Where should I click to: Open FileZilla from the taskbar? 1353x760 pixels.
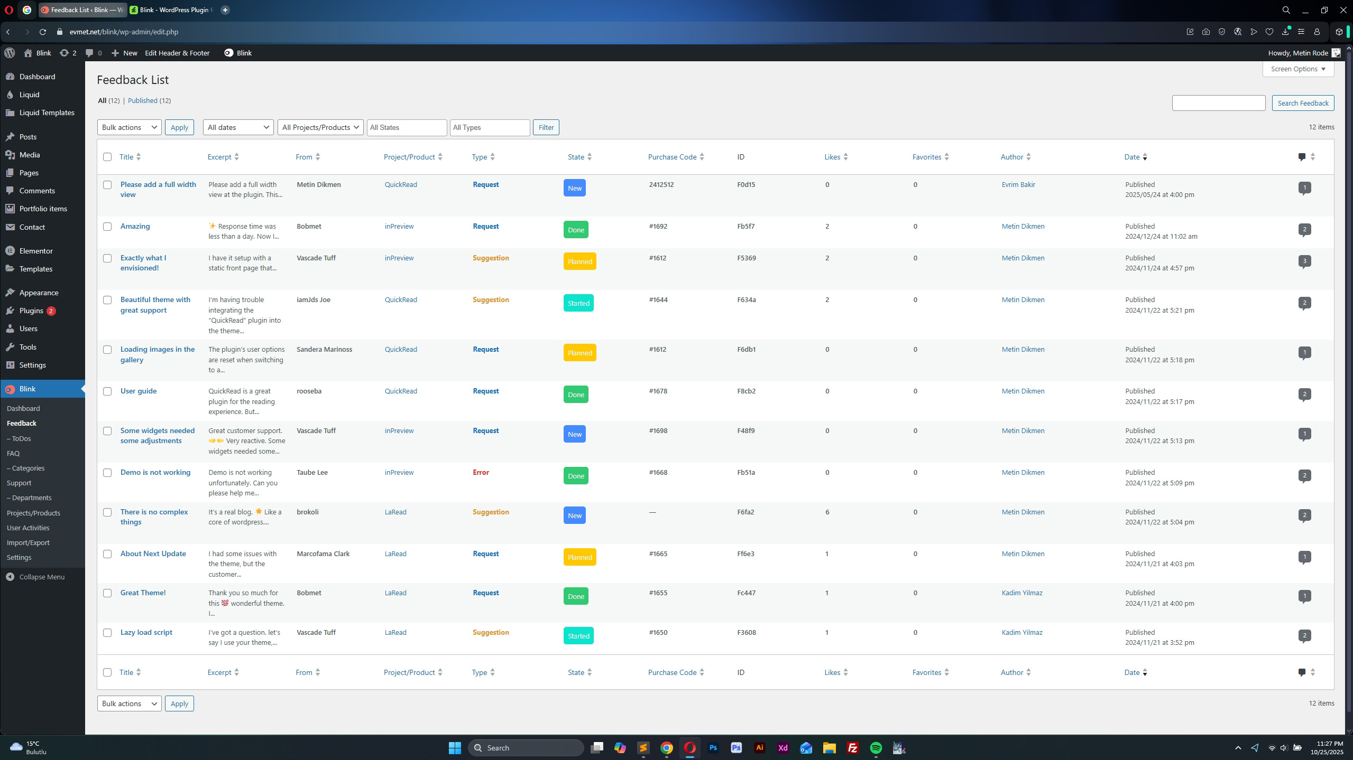(852, 748)
